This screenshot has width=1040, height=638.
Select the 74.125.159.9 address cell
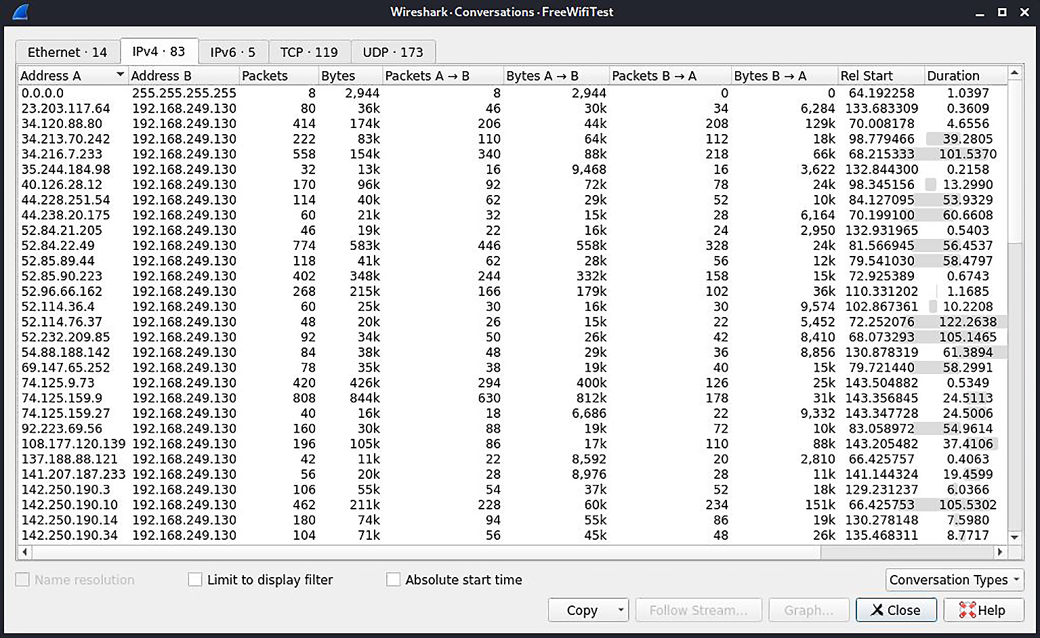(x=62, y=398)
